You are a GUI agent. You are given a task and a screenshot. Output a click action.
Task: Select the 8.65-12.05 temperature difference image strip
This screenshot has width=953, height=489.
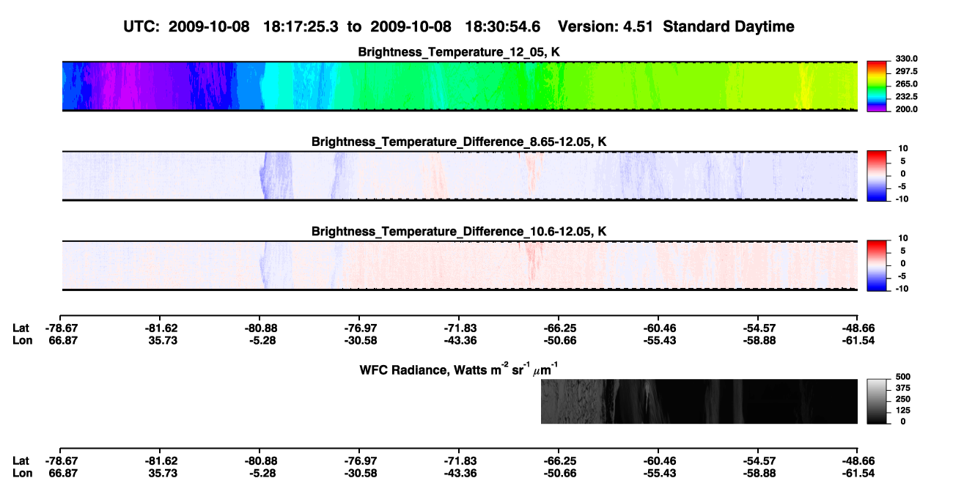(460, 175)
